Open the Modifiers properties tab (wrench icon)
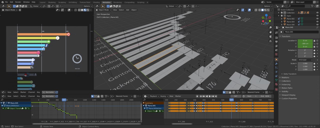This screenshot has width=320, height=128. [276, 64]
